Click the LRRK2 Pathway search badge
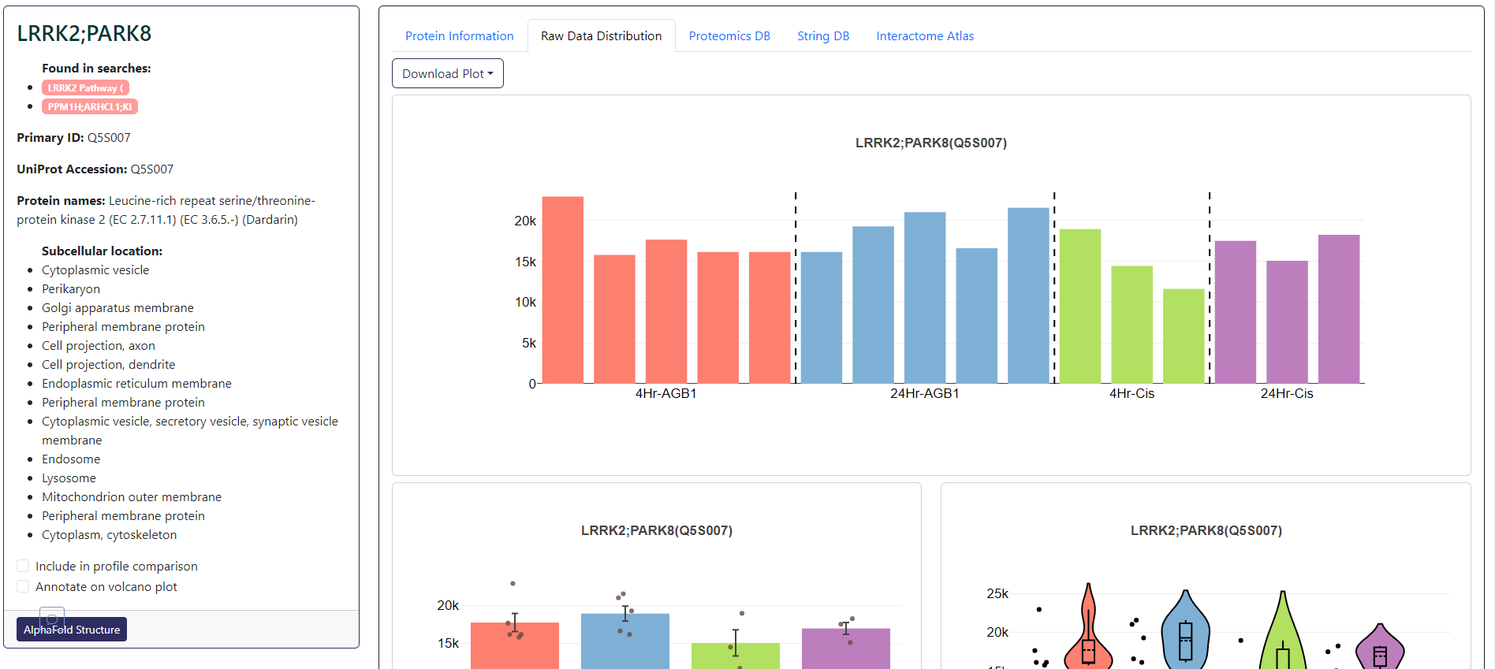 coord(85,87)
